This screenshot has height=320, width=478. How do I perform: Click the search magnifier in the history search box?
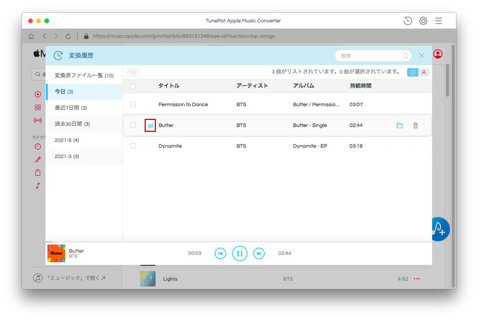pyautogui.click(x=406, y=56)
